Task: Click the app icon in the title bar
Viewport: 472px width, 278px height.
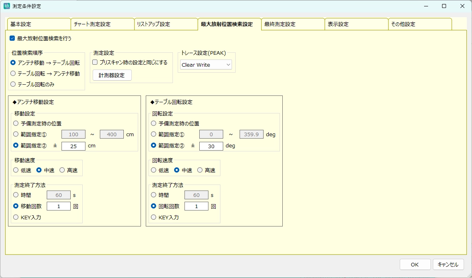Action: (x=6, y=6)
